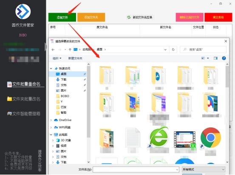Go back in the file dialog
The image size is (235, 175).
pyautogui.click(x=53, y=50)
